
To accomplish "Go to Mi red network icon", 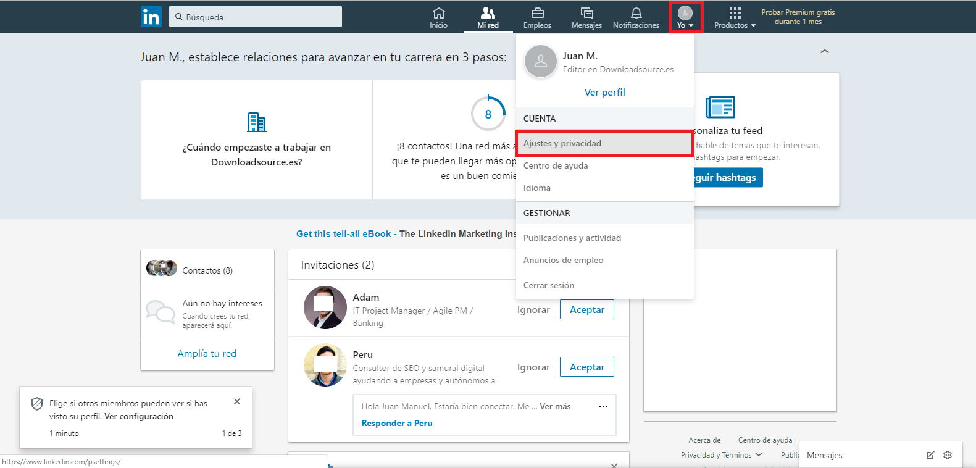I will [488, 17].
